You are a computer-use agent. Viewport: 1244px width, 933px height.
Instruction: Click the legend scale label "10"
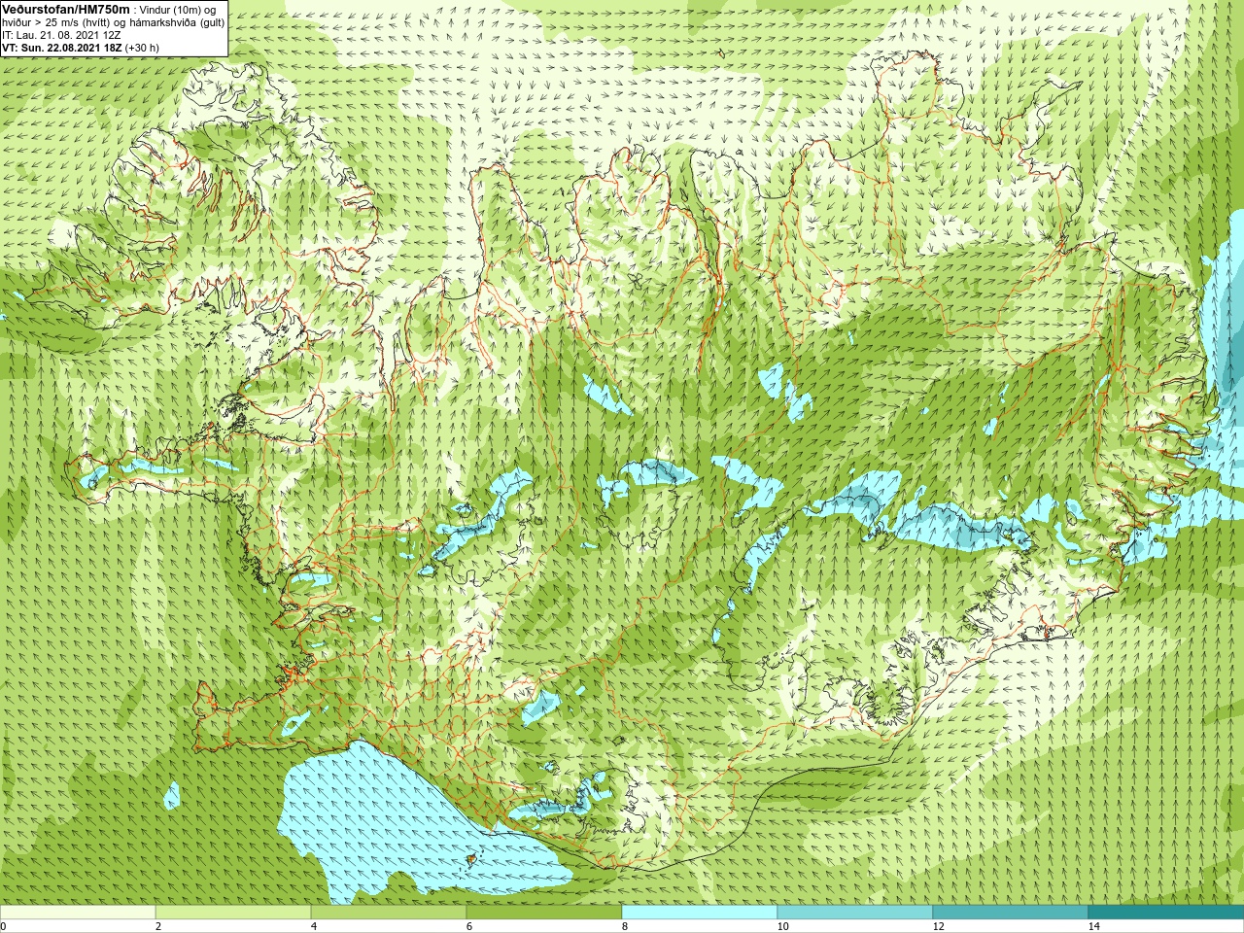tap(782, 926)
